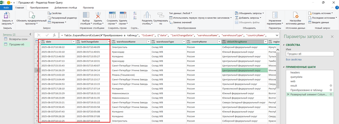Click Enter Data (Введите данные)
Image resolution: width=339 pixels, height=124 pixels.
click(319, 22)
